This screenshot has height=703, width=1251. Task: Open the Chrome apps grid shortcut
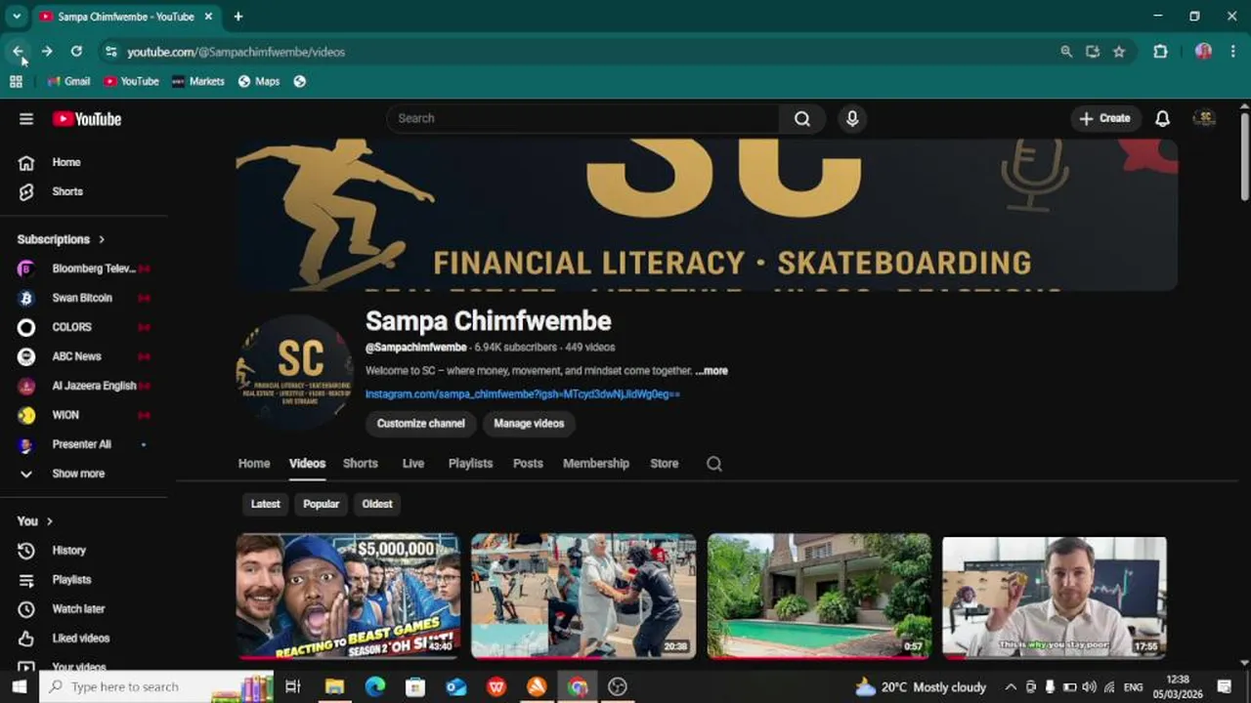coord(17,82)
